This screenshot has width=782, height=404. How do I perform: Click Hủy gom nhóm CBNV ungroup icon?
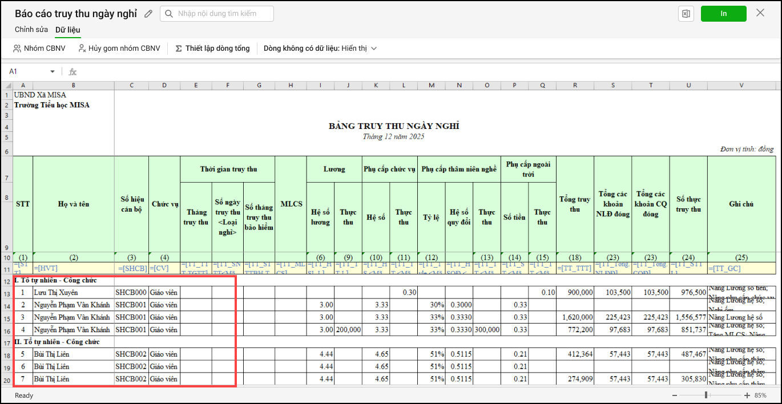[82, 49]
